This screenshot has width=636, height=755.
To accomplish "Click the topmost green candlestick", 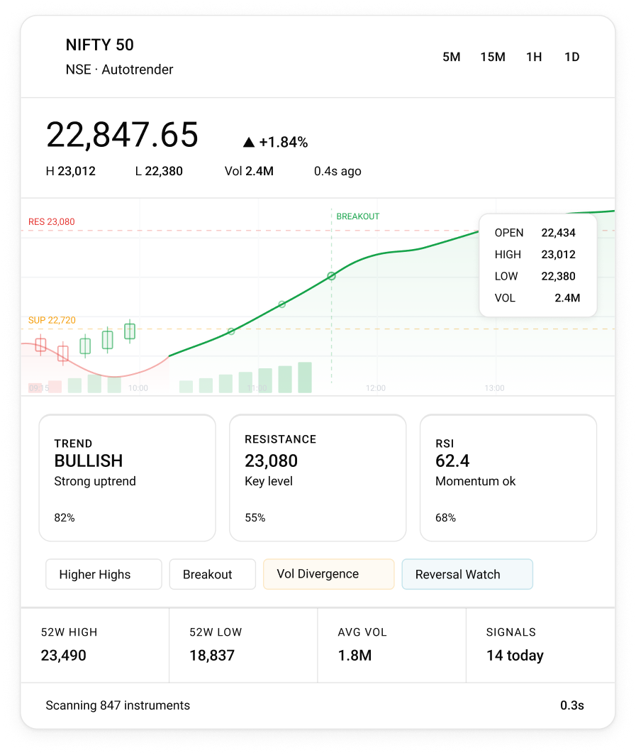I will pyautogui.click(x=130, y=331).
